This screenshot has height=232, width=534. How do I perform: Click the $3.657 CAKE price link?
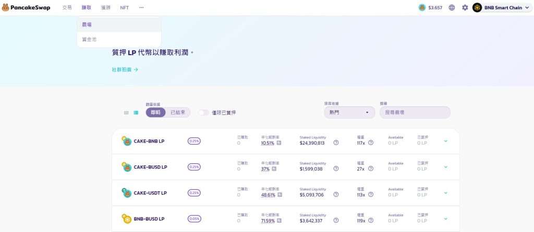435,7
